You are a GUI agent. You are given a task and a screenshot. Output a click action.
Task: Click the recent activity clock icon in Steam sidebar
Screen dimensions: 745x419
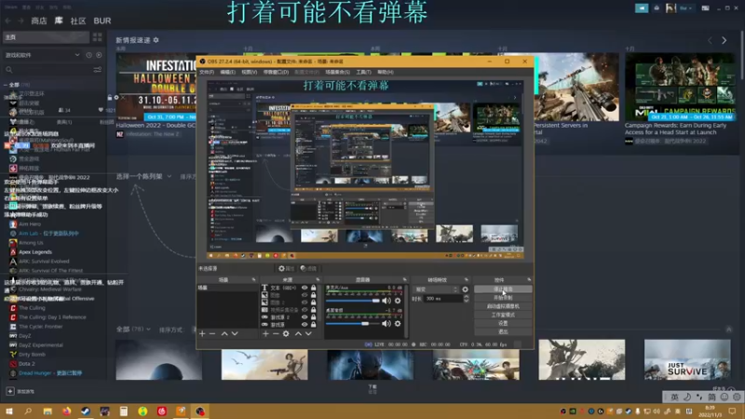[x=88, y=55]
